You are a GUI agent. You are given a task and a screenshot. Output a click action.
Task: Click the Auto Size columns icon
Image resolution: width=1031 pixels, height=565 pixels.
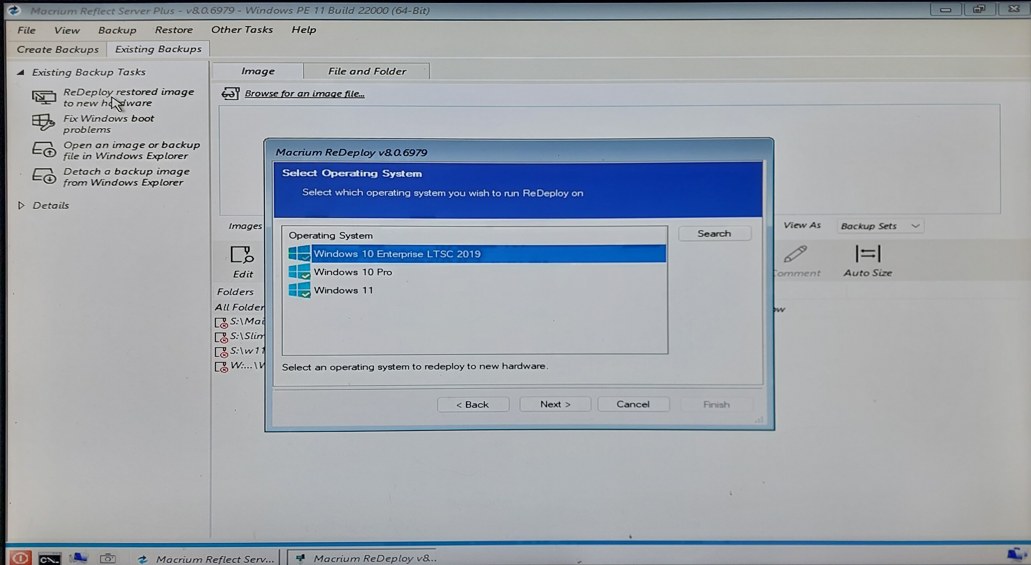click(x=867, y=254)
